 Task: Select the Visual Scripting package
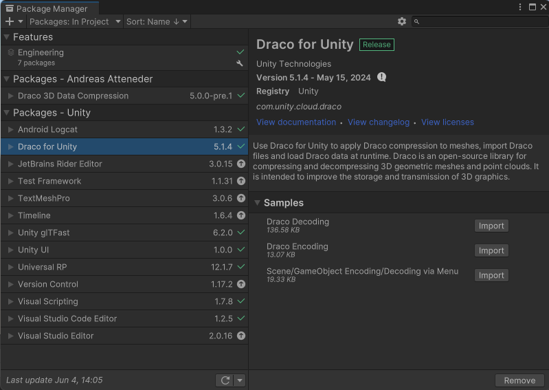[124, 301]
